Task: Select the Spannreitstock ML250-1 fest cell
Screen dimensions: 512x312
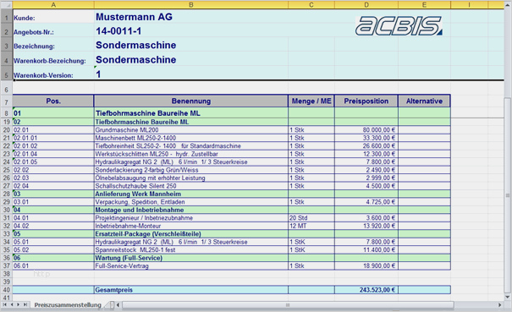Action: pos(191,249)
